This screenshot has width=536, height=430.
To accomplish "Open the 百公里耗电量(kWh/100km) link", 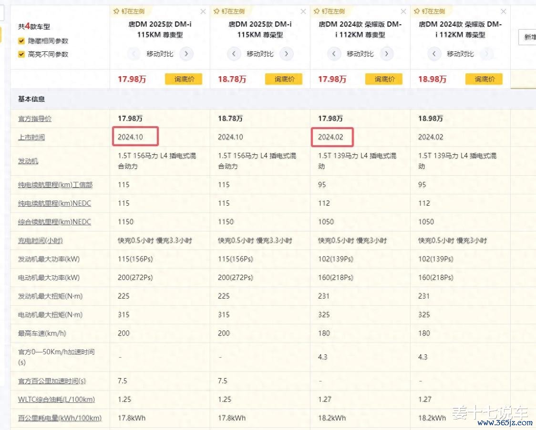I will coord(60,418).
